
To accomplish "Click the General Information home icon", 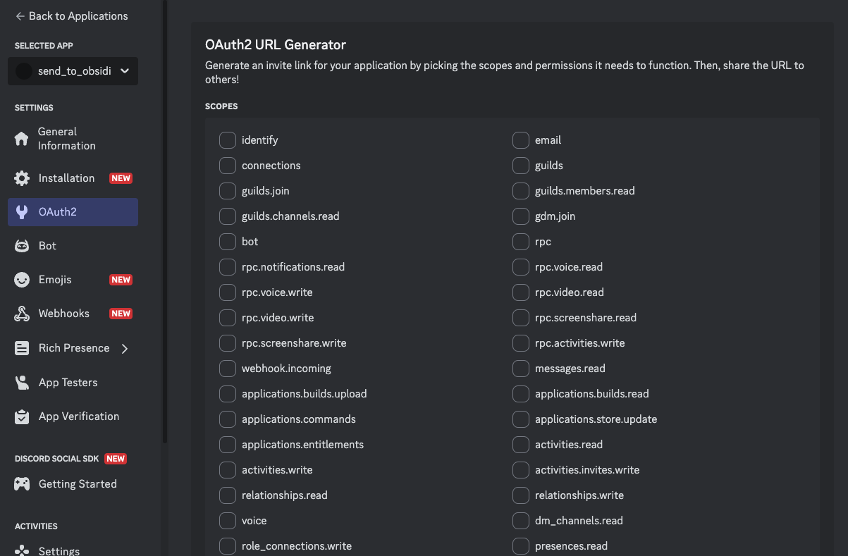I will (22, 139).
